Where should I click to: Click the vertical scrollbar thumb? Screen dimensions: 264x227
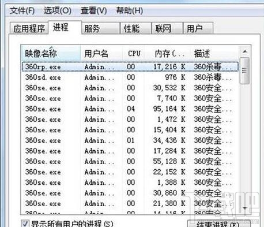244,71
